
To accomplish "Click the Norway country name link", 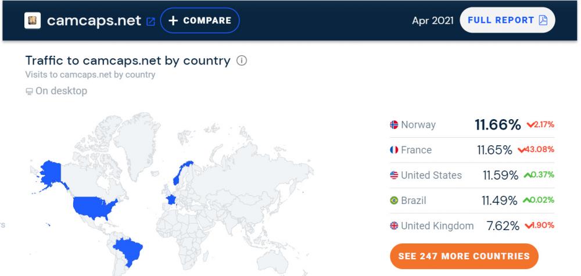I will 418,125.
